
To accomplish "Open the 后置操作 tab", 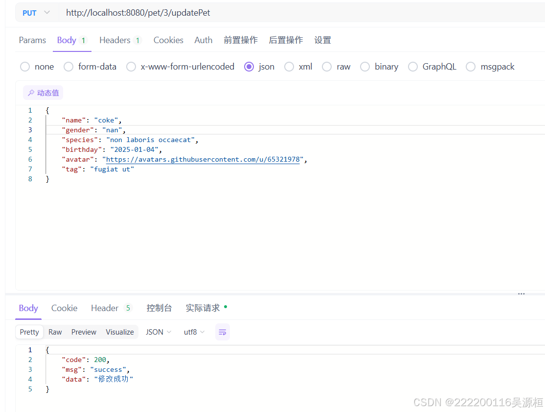I will 286,40.
